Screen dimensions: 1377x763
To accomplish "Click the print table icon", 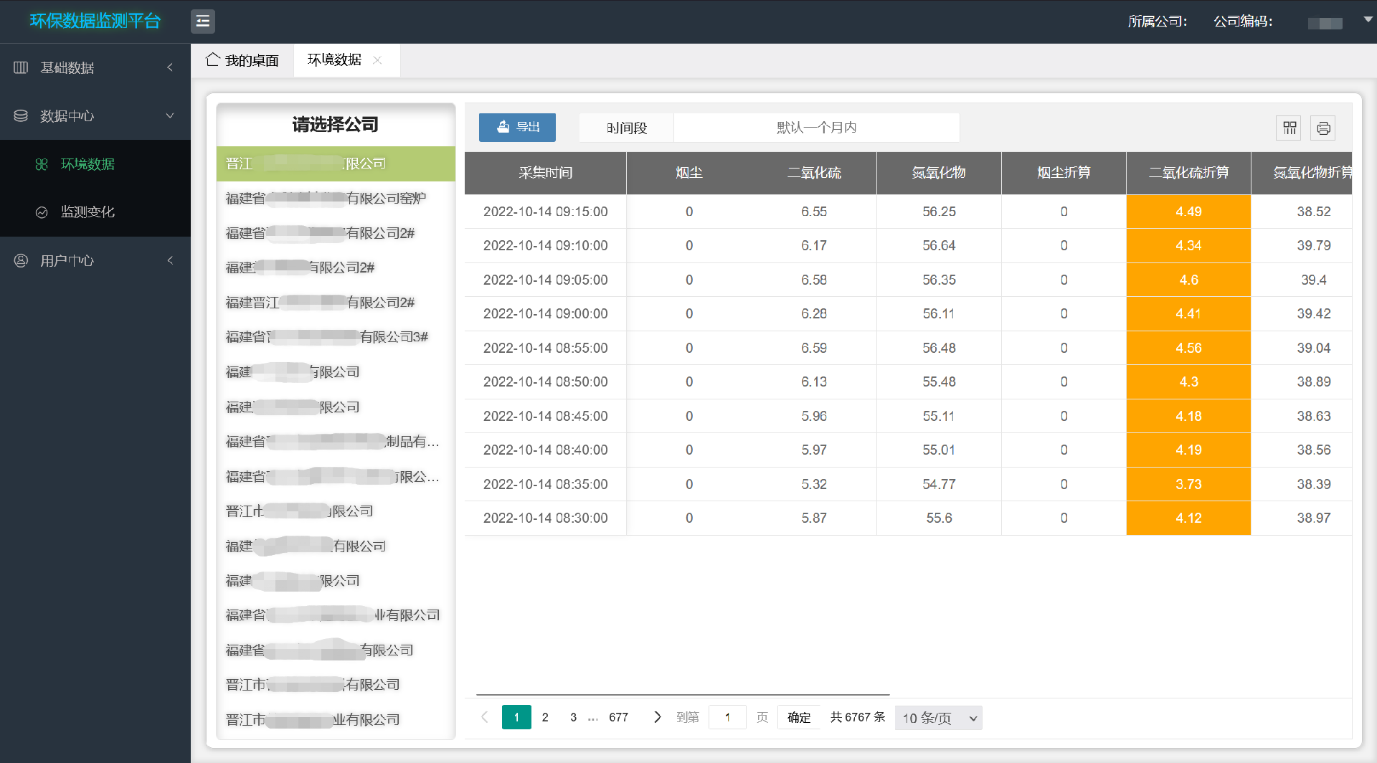I will tap(1323, 128).
